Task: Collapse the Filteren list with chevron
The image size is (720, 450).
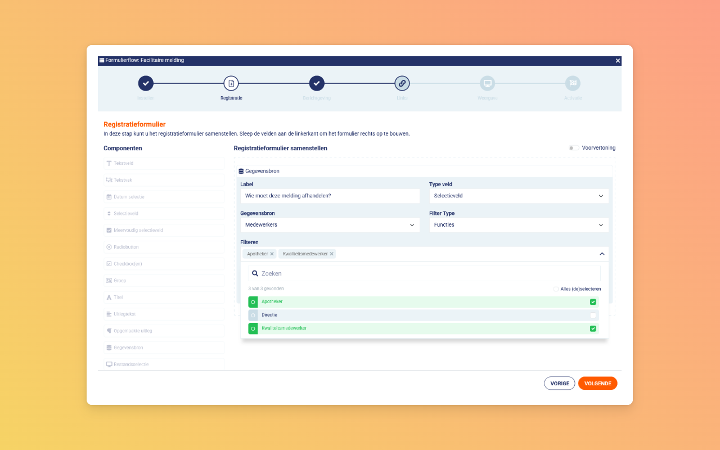Action: tap(602, 254)
